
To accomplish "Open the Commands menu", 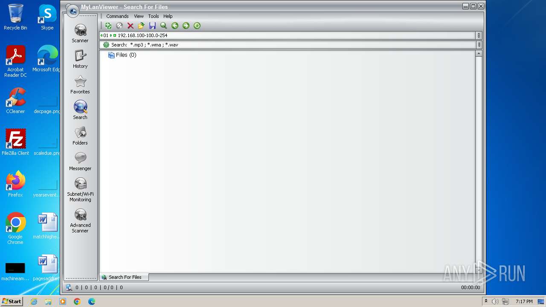I will 117,16.
